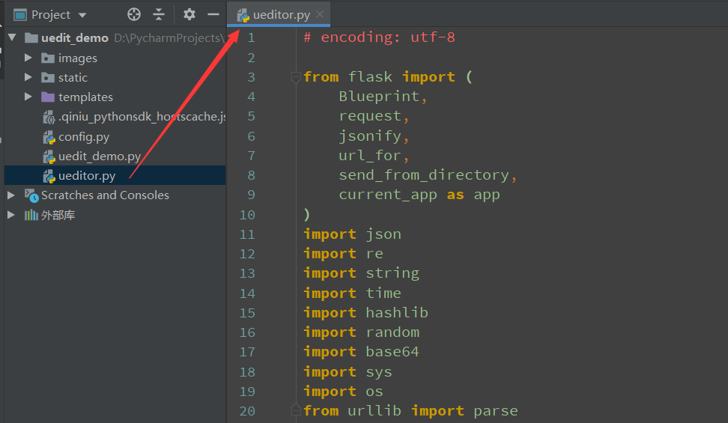Click line number 10 in the gutter
This screenshot has width=728, height=423.
[x=247, y=215]
